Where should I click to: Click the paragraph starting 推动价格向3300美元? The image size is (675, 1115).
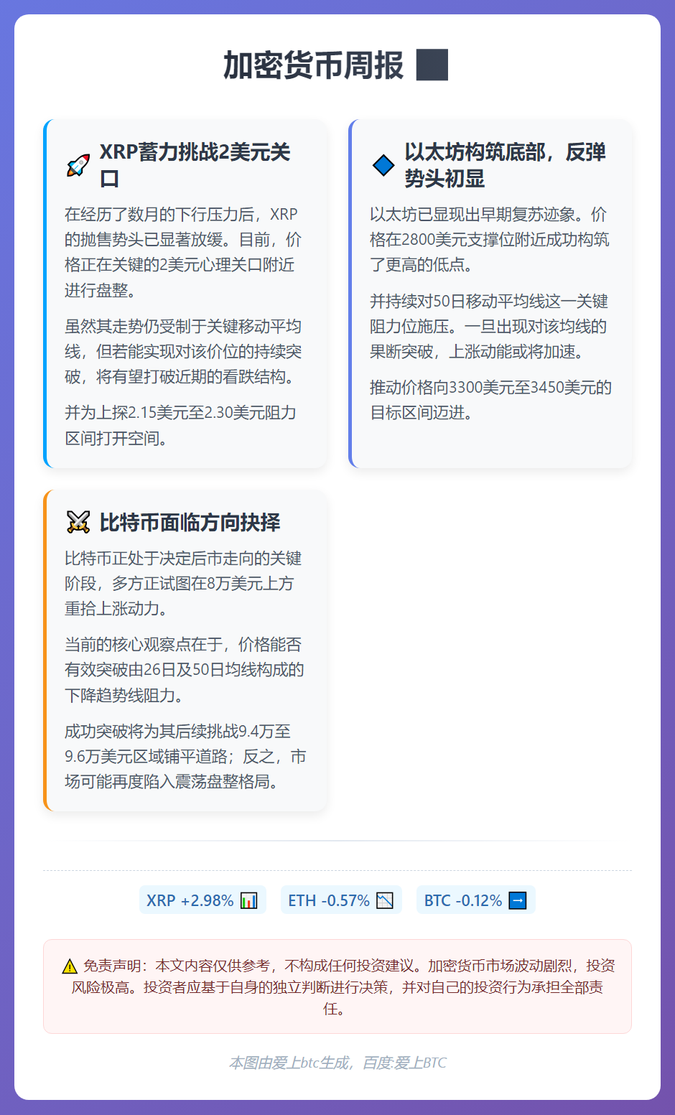coord(490,400)
